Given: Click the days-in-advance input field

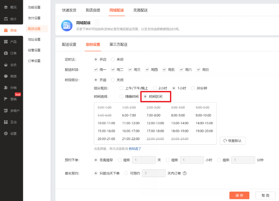Looking at the screenshot, I should [x=144, y=160].
